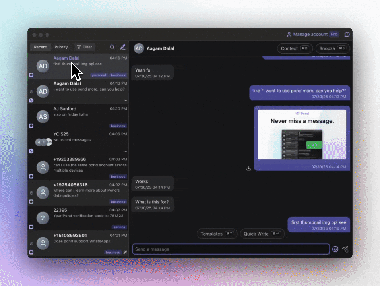The height and width of the screenshot is (286, 380).
Task: Click message platform icon on 22395 row
Action: pos(31,227)
